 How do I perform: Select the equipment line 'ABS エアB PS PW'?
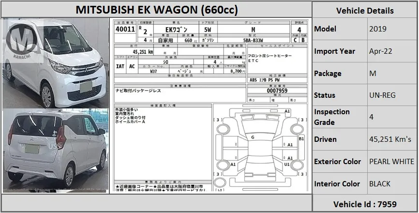[265, 80]
